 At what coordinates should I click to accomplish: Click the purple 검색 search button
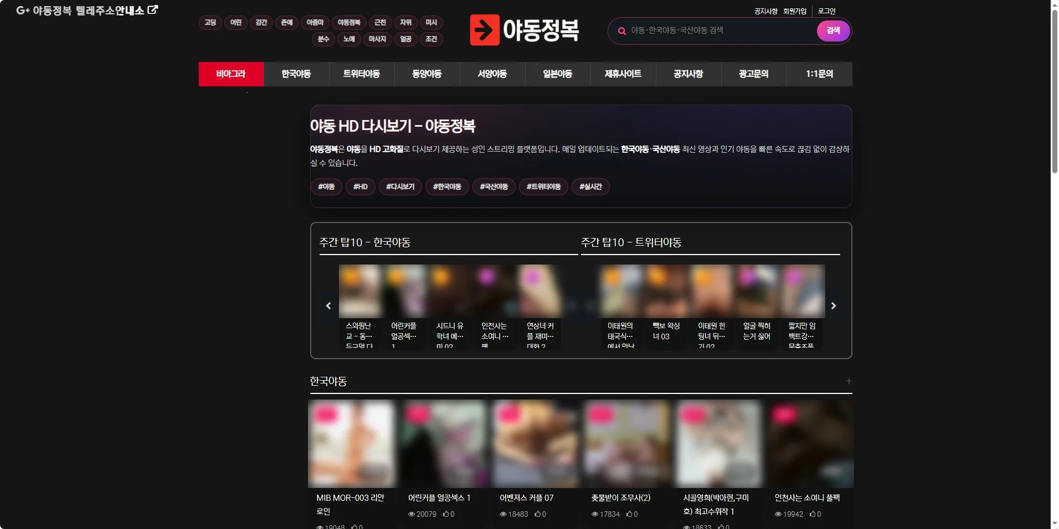click(x=833, y=30)
